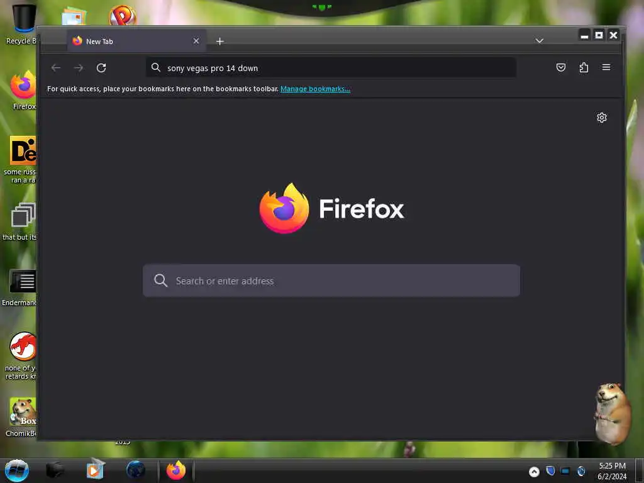Viewport: 644px width, 483px height.
Task: Open the Extensions puzzle icon
Action: [584, 67]
